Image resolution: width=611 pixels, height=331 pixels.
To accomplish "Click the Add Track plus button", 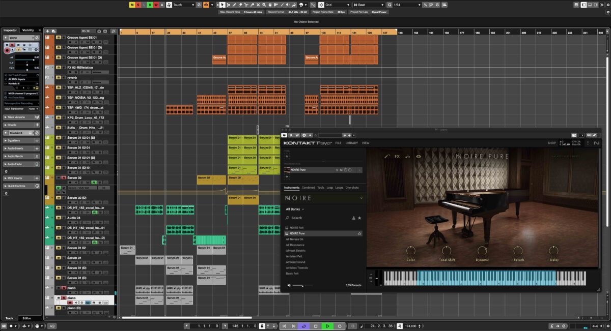I will pyautogui.click(x=48, y=31).
